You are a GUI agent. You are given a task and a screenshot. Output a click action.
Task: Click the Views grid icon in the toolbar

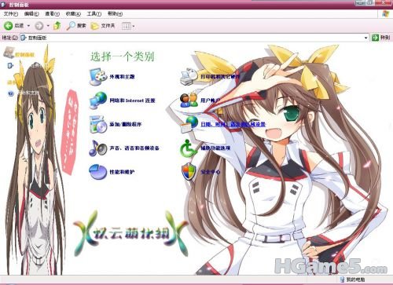[x=127, y=26]
